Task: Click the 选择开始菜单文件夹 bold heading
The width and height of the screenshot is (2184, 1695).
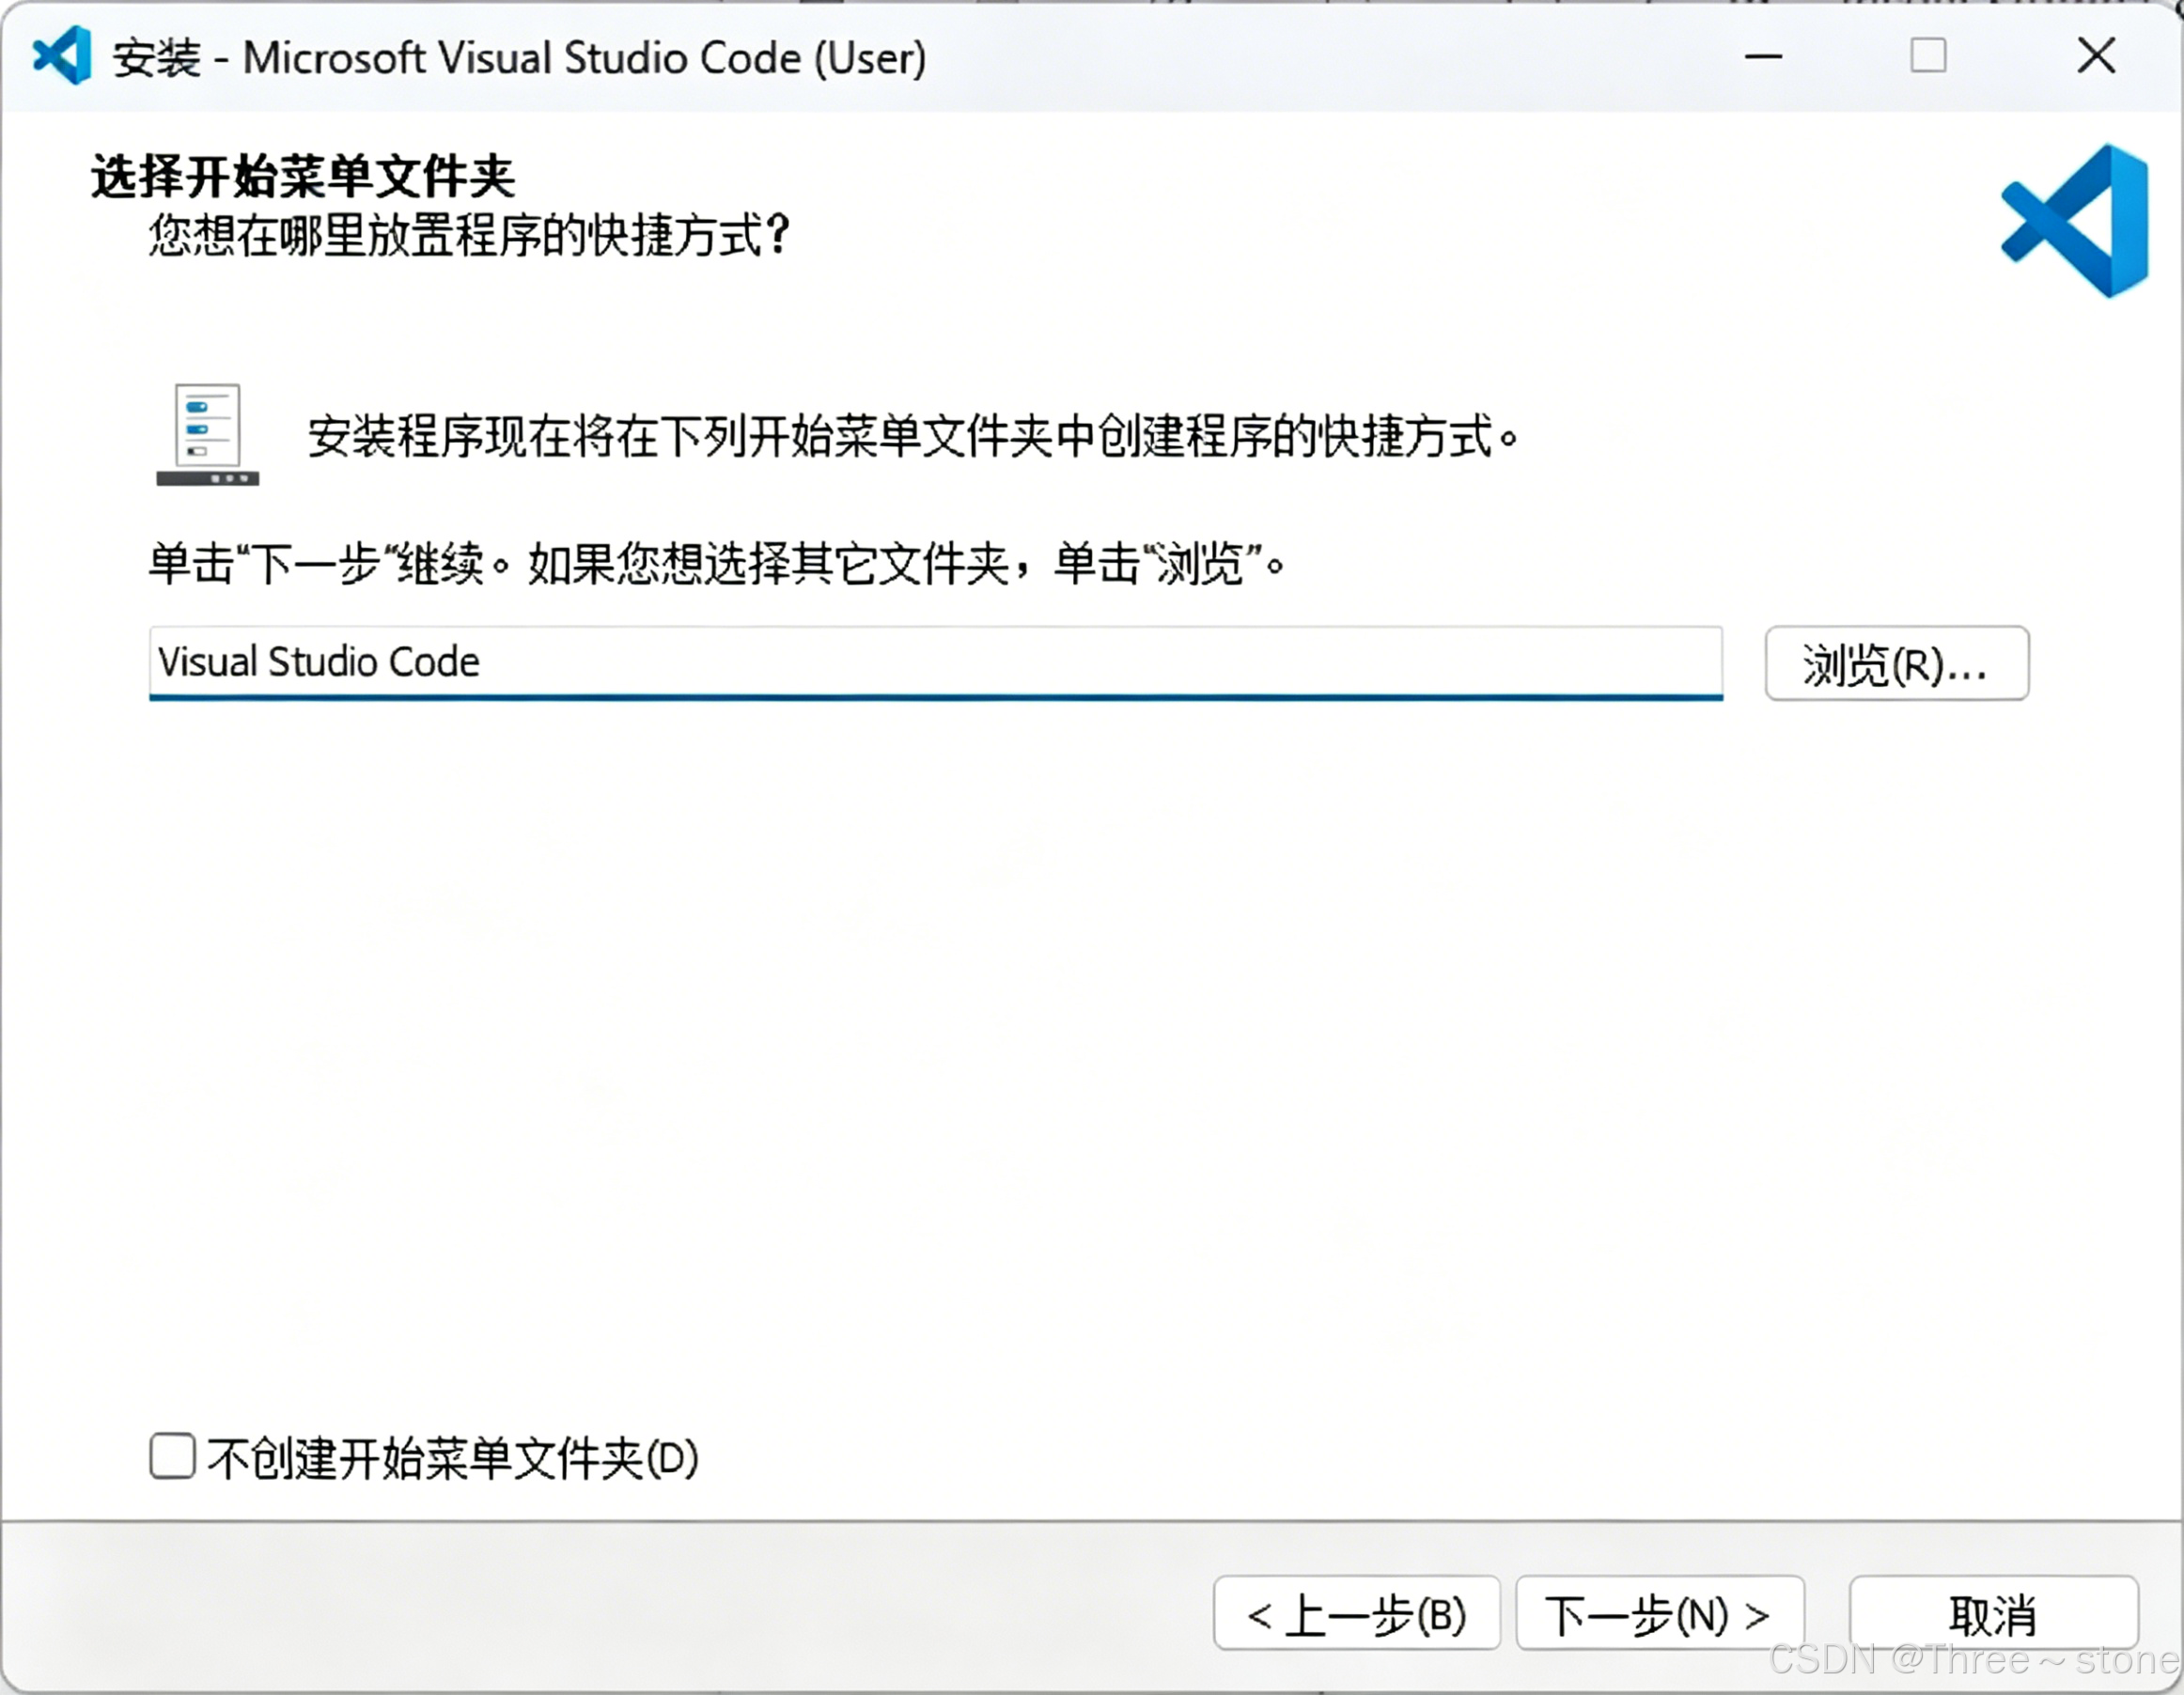Action: pos(303,178)
